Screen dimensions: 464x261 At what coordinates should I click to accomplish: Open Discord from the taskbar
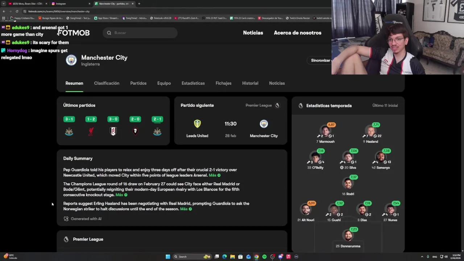[280, 257]
